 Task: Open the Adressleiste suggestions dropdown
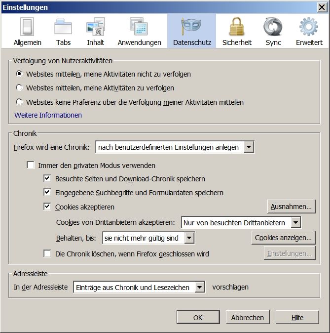[x=139, y=287]
